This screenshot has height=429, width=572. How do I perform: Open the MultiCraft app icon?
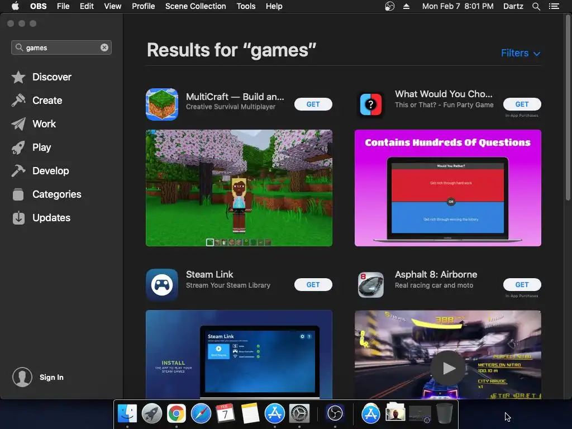[x=162, y=104]
